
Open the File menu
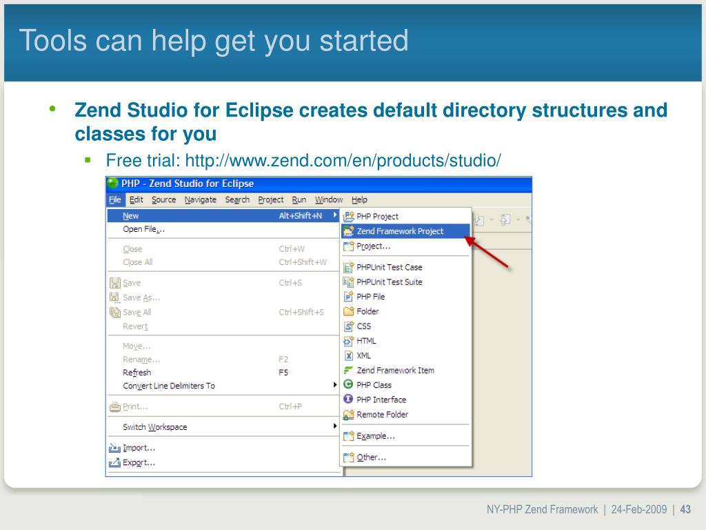(x=115, y=199)
